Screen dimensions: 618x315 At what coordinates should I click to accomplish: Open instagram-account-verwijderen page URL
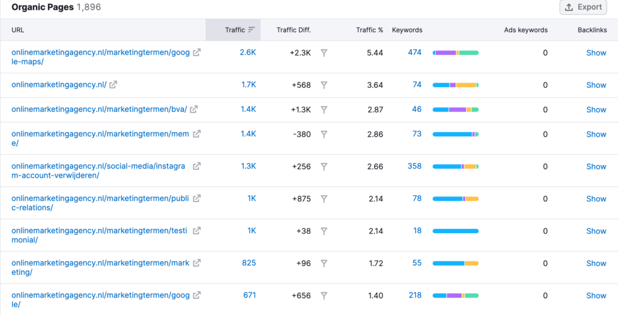[98, 170]
